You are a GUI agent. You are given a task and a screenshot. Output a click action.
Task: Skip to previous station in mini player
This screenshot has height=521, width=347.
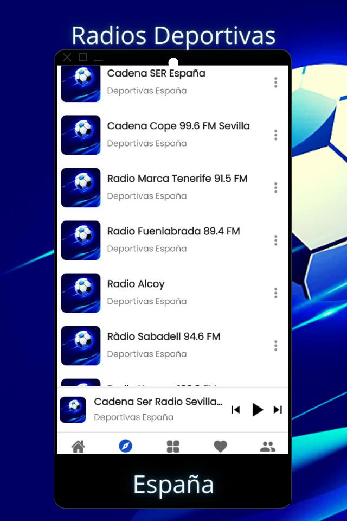point(235,410)
